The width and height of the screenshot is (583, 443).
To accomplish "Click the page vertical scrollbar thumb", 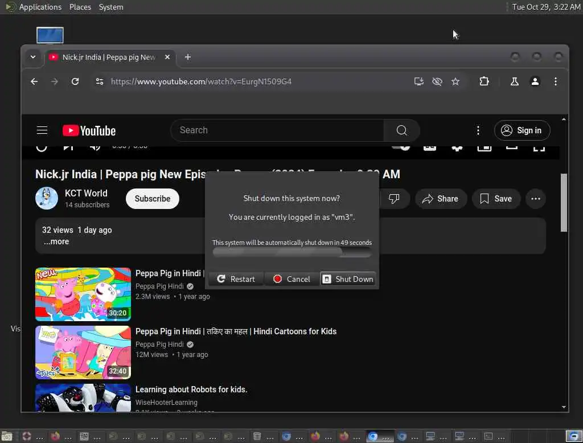I will [564, 202].
